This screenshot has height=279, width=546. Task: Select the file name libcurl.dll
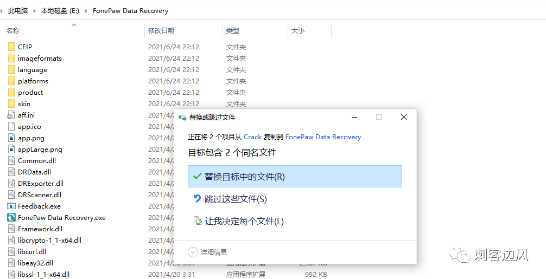pos(32,251)
